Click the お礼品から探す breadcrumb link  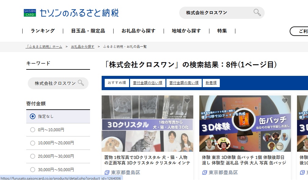pyautogui.click(x=82, y=47)
